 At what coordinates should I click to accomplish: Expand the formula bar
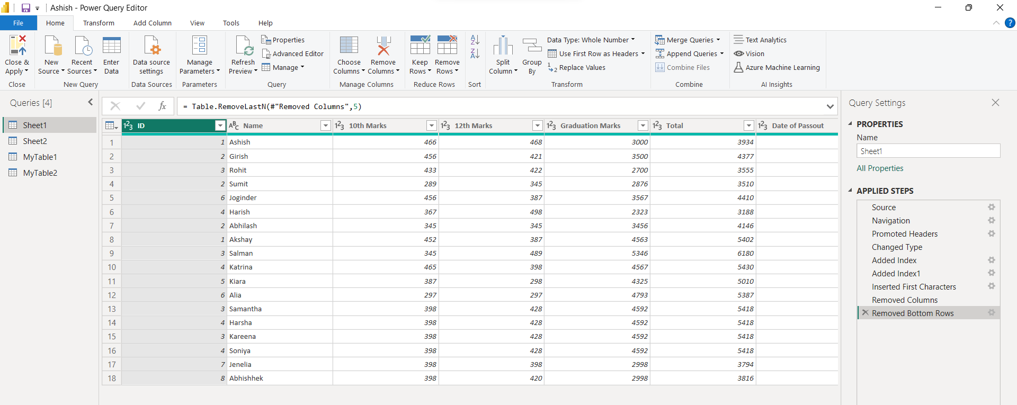(x=829, y=106)
